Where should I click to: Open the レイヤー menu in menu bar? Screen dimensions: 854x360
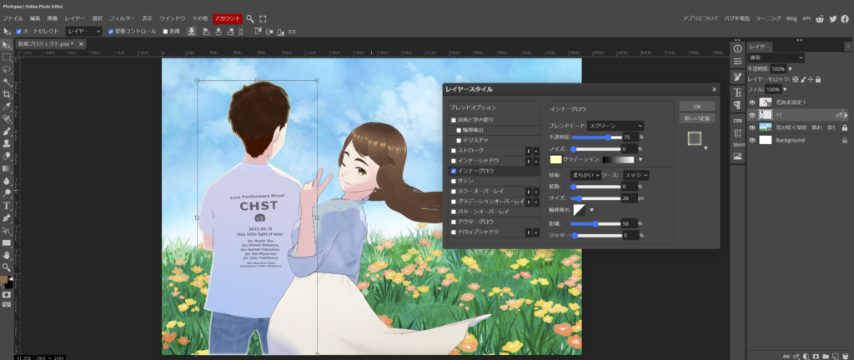75,17
